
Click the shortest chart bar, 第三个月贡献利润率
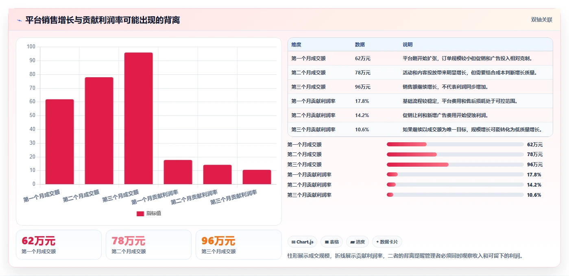257,177
